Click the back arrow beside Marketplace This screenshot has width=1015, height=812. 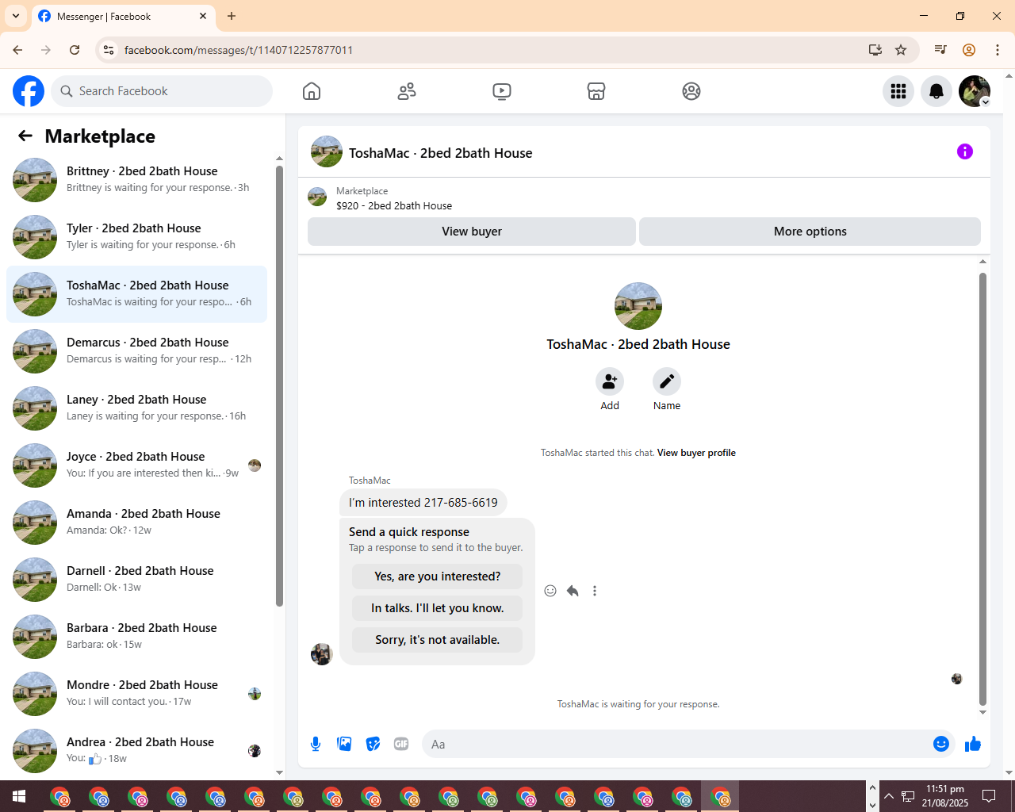[25, 136]
